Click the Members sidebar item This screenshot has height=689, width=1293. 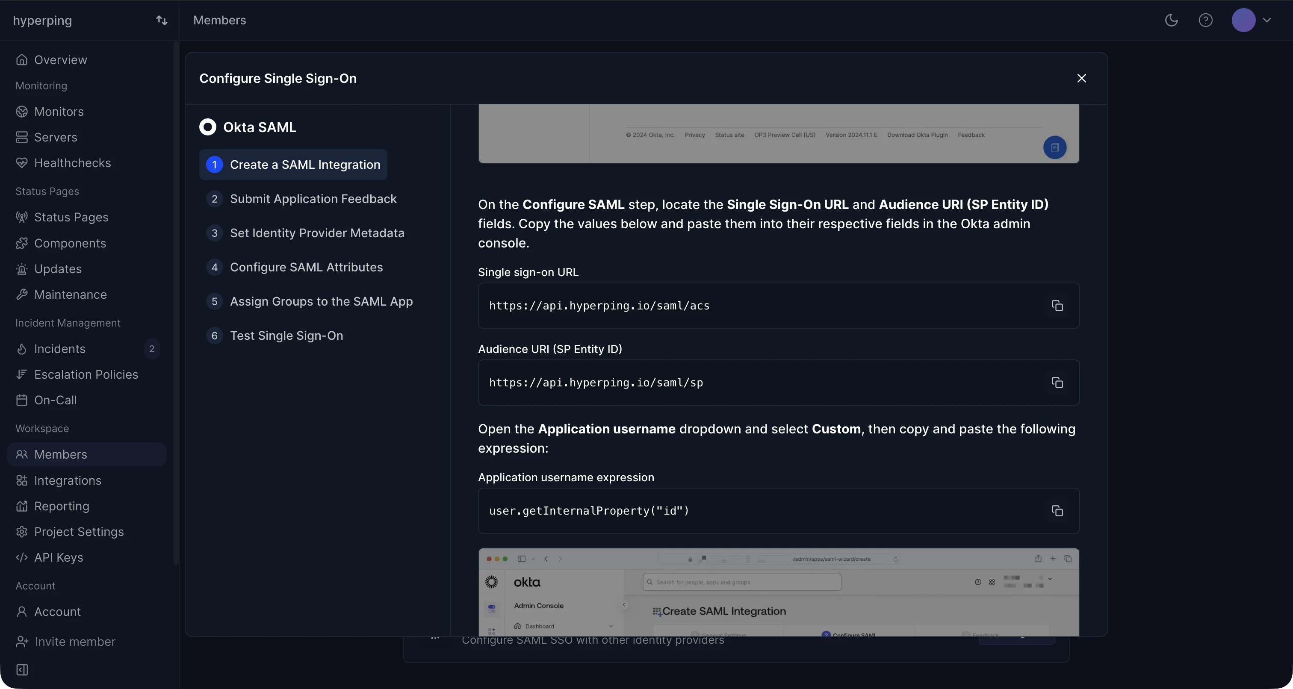coord(86,454)
